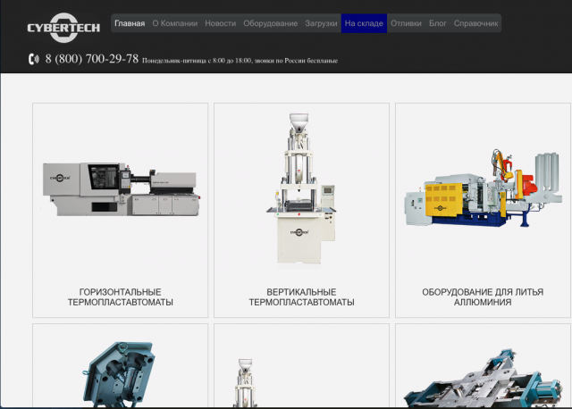
Task: Go to the Блог page
Action: coord(437,23)
